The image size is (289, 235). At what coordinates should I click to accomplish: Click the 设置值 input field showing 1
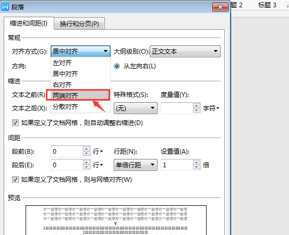(x=177, y=165)
